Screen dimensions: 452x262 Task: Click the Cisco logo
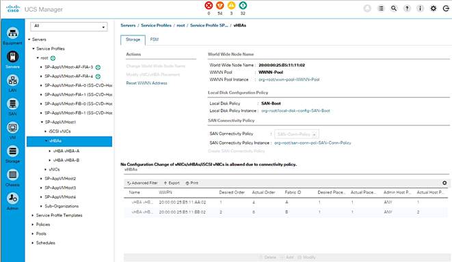(x=13, y=9)
